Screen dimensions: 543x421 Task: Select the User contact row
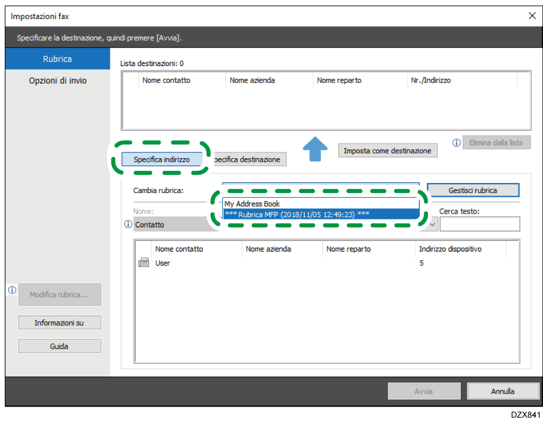coord(327,263)
